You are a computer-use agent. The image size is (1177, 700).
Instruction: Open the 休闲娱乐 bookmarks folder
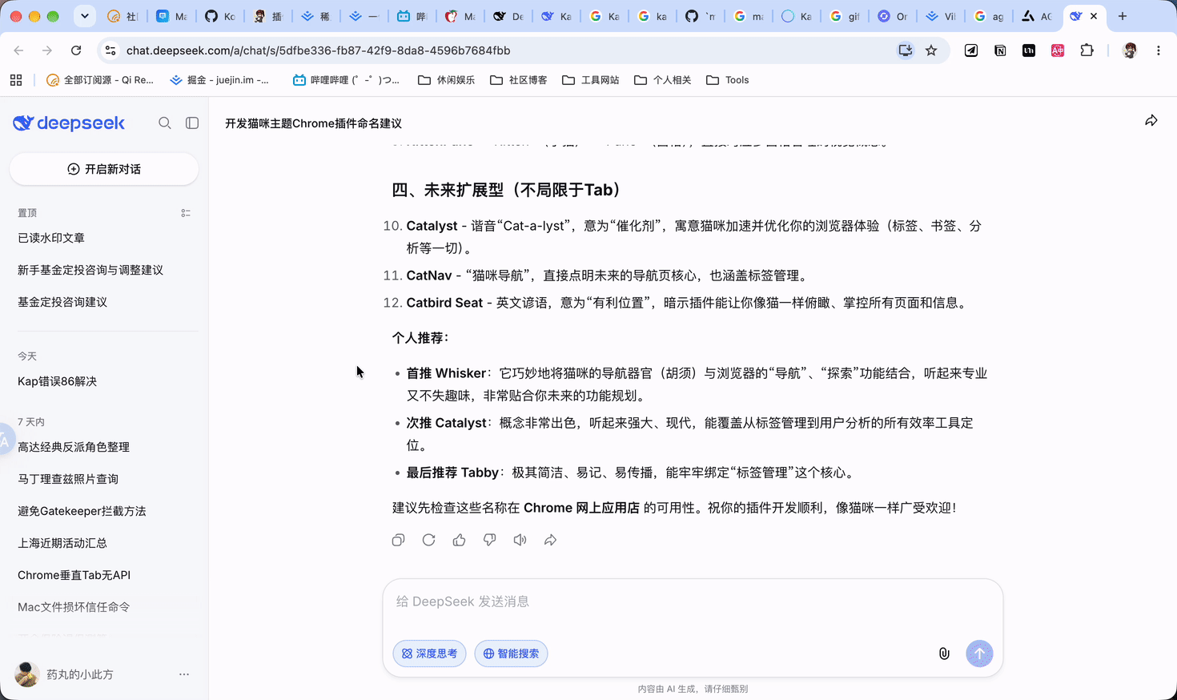[x=447, y=80]
